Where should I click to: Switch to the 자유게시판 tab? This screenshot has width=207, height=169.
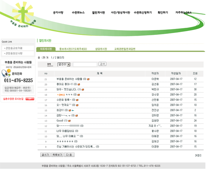pyautogui.click(x=46, y=49)
